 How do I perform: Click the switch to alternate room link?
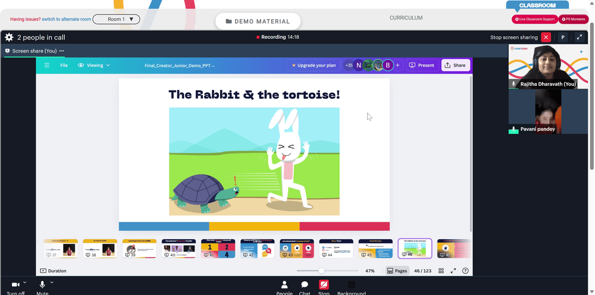click(67, 19)
